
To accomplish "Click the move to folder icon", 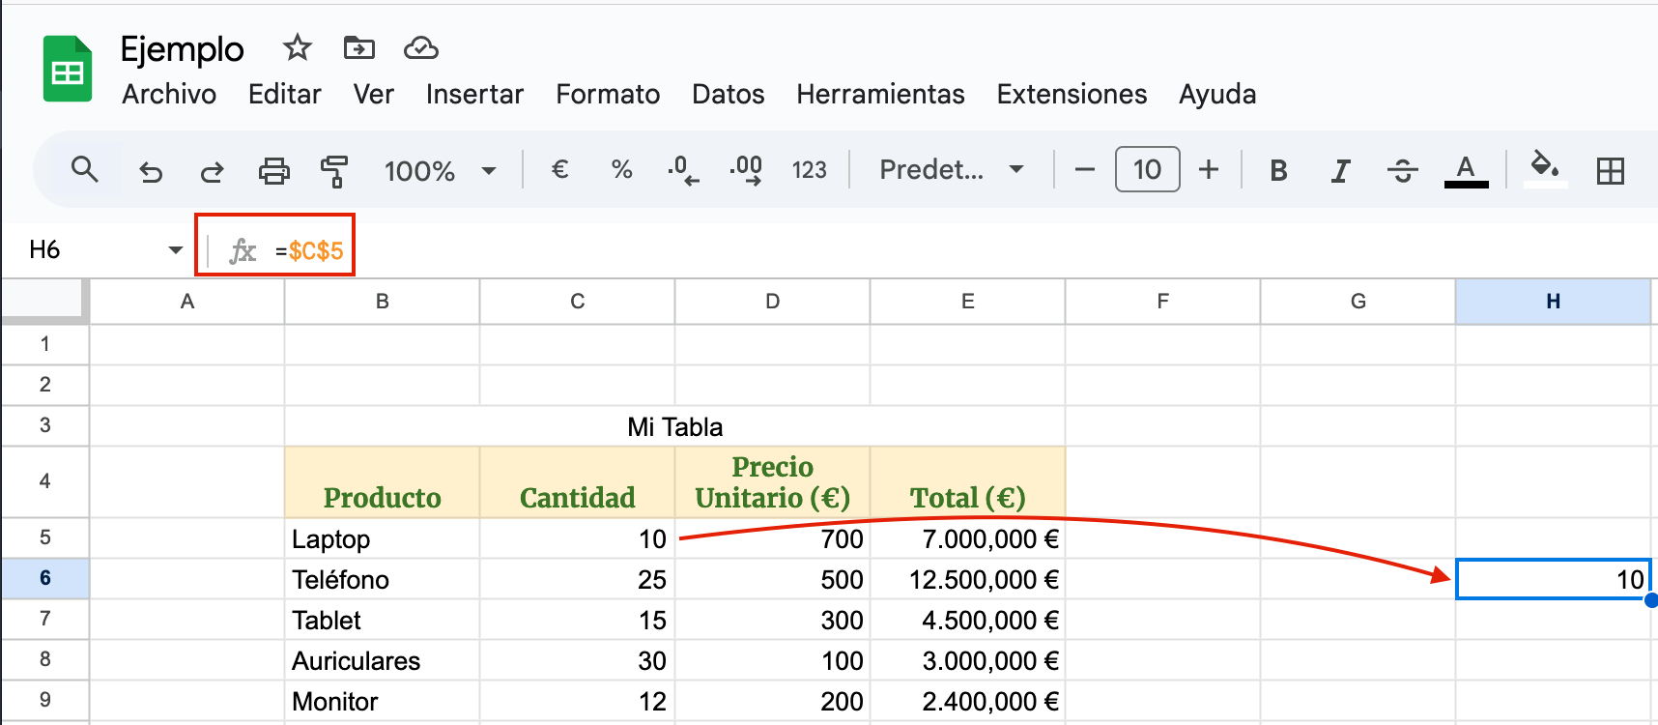I will click(x=358, y=47).
